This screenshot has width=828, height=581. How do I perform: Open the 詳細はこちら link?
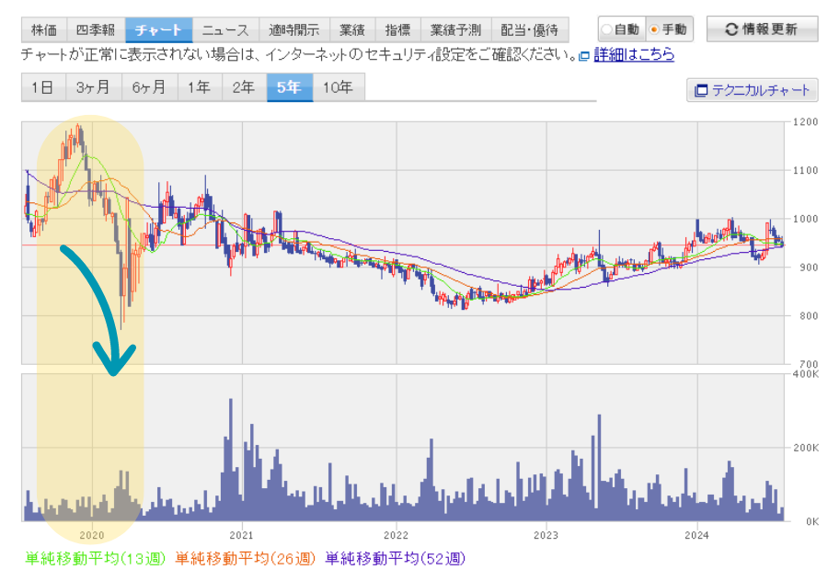click(x=634, y=55)
